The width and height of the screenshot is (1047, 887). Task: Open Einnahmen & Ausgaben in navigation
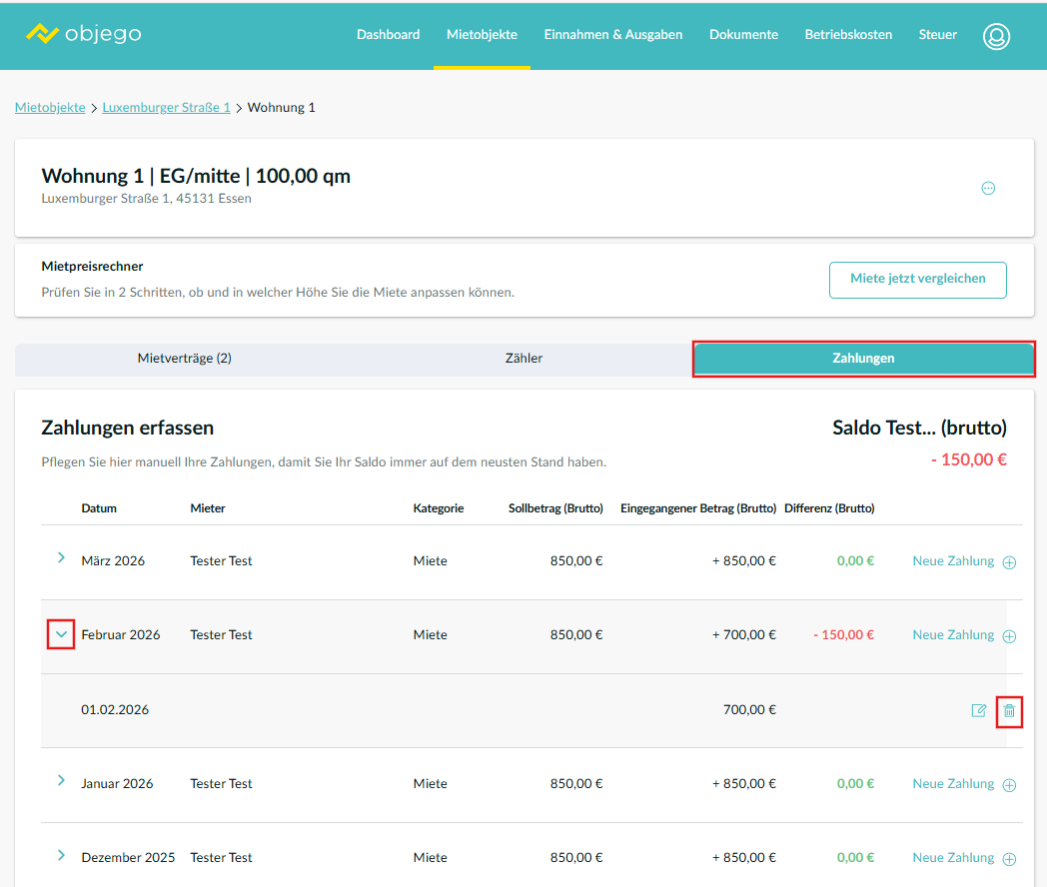point(612,35)
